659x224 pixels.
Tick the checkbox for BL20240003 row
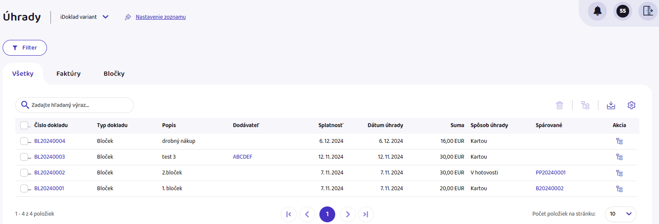coord(24,157)
